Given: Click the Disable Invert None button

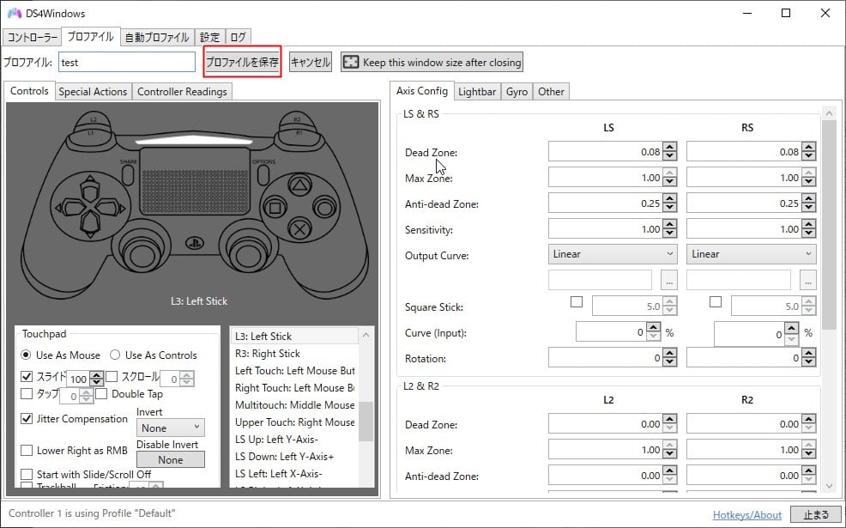Looking at the screenshot, I should (x=171, y=459).
